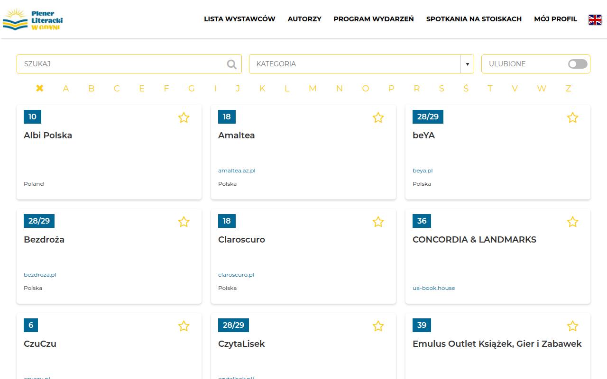
Task: Filter exhibitors by letter E
Action: coord(142,89)
